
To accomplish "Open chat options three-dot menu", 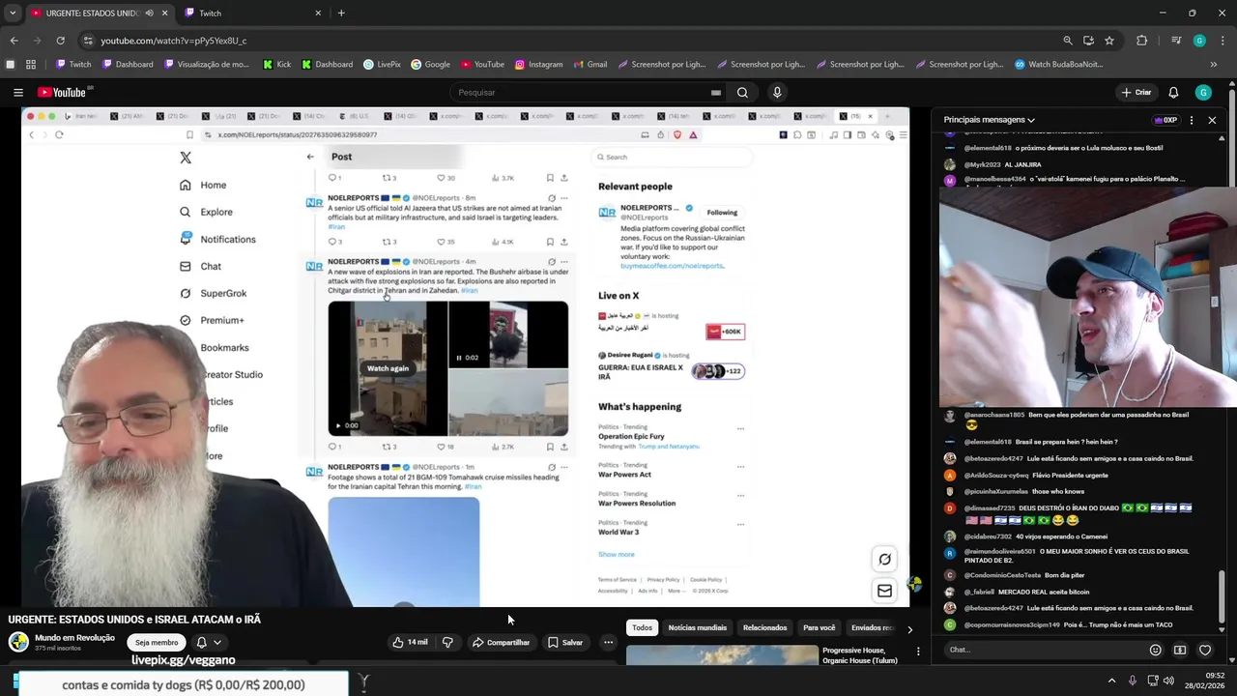I will point(1192,120).
